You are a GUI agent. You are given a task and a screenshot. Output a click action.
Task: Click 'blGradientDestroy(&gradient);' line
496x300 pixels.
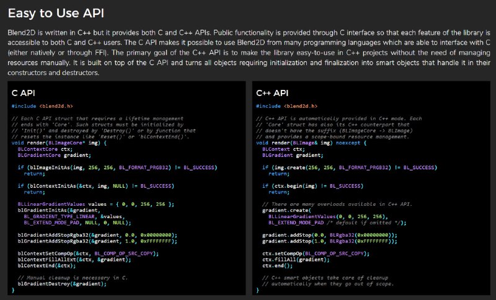tap(62, 284)
